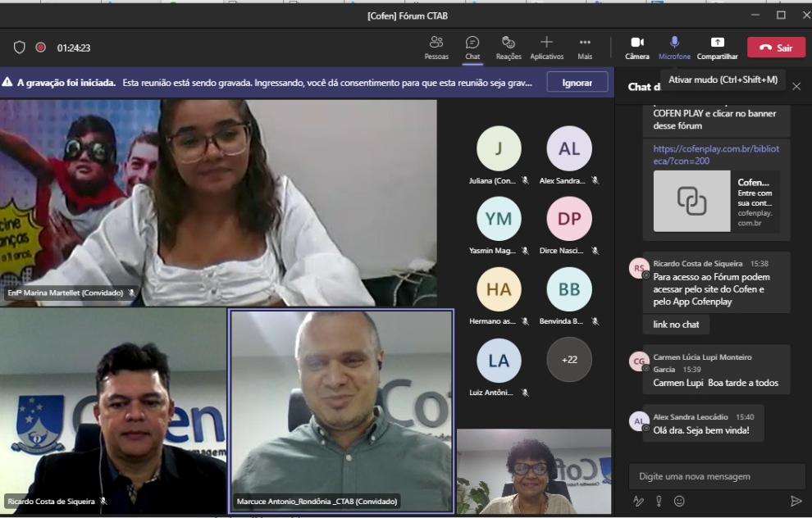Open the Pessoas participants panel
The width and height of the screenshot is (812, 518).
coord(436,47)
